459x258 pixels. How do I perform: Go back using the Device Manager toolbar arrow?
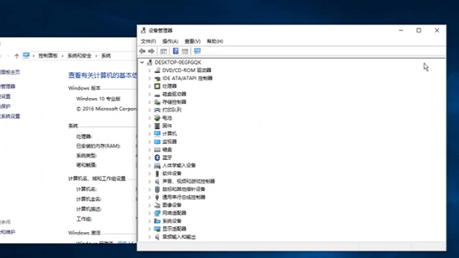[142, 51]
